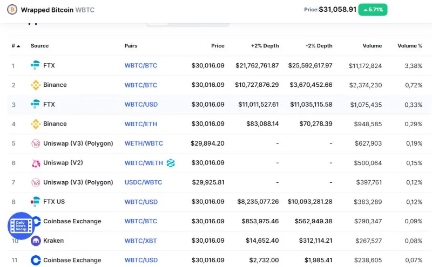Open WBTC/BTC pair on Binance

(x=141, y=85)
